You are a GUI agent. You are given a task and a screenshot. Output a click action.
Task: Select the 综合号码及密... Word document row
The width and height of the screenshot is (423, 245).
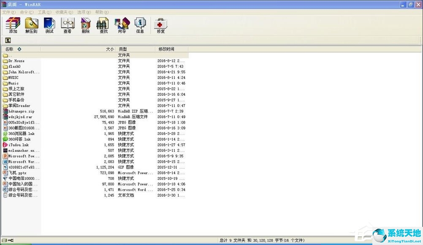95,189
